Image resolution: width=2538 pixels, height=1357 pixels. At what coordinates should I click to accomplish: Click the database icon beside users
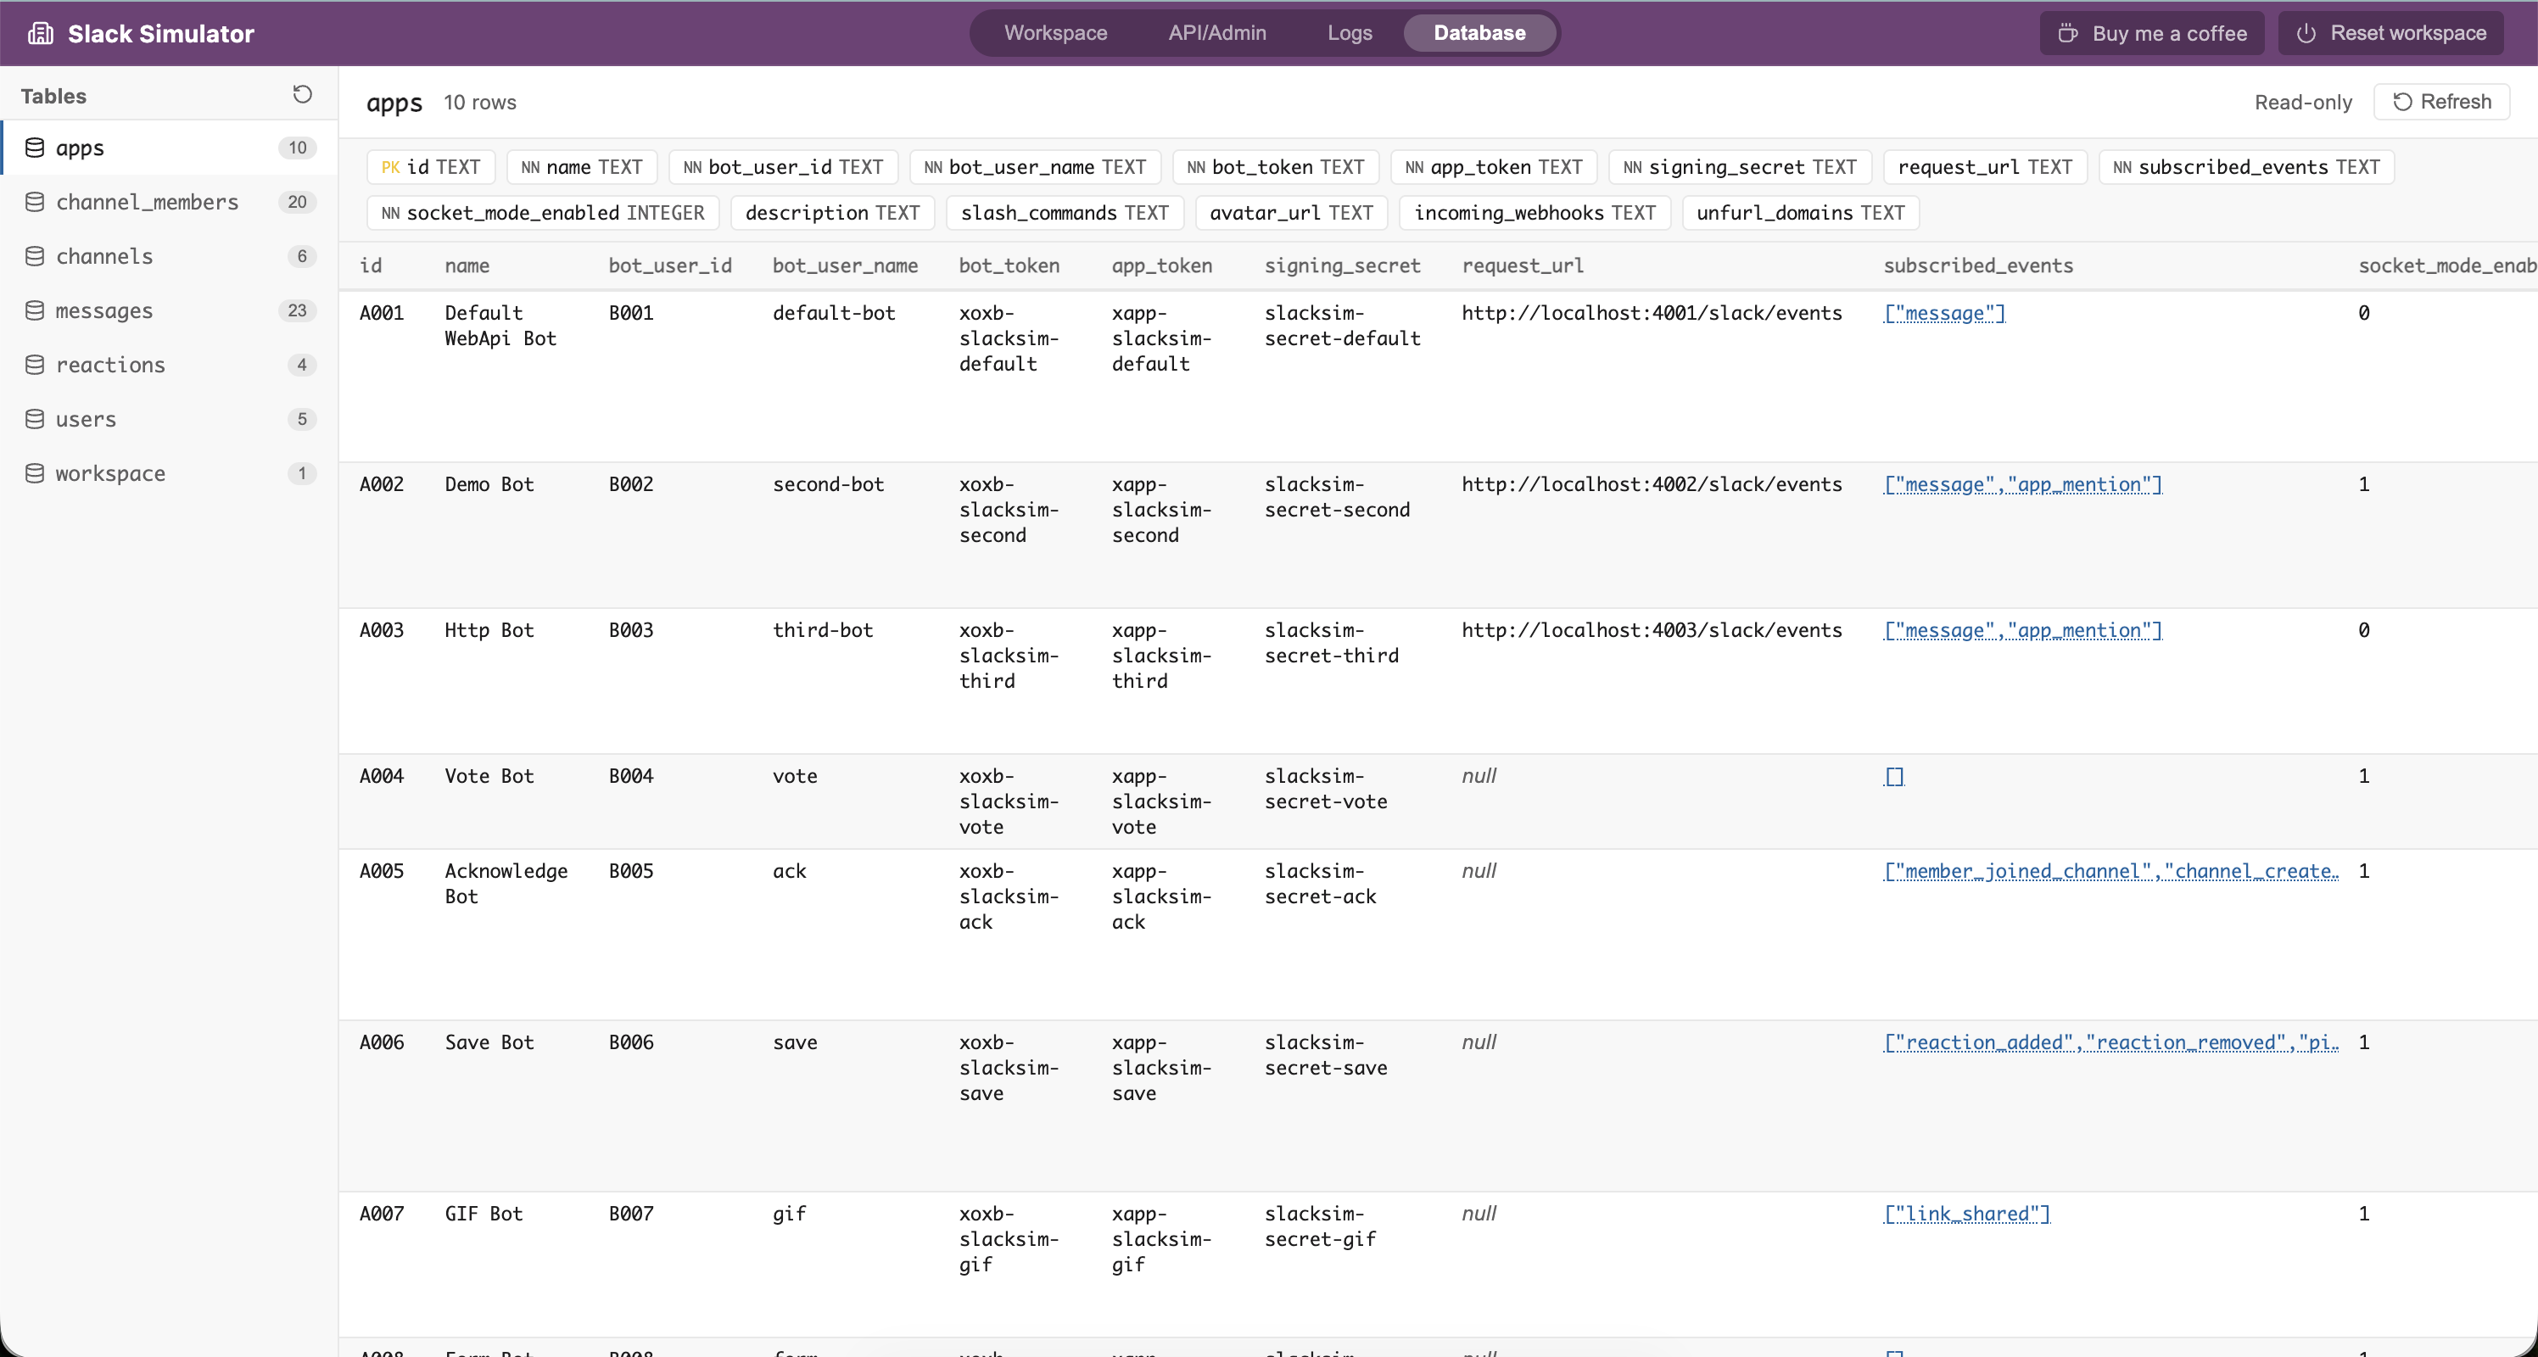coord(35,418)
